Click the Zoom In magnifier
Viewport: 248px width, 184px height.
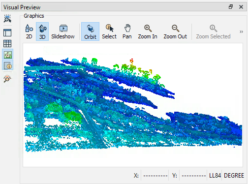coord(148,31)
